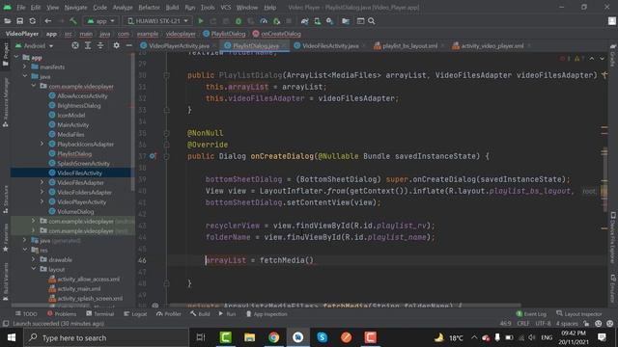The image size is (618, 347).
Task: Click the Sync refresh icon in toolbar
Action: (x=33, y=21)
